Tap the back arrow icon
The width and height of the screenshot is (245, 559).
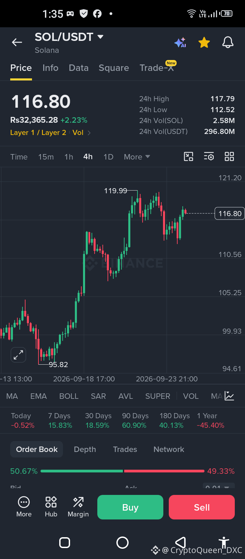coord(17,42)
